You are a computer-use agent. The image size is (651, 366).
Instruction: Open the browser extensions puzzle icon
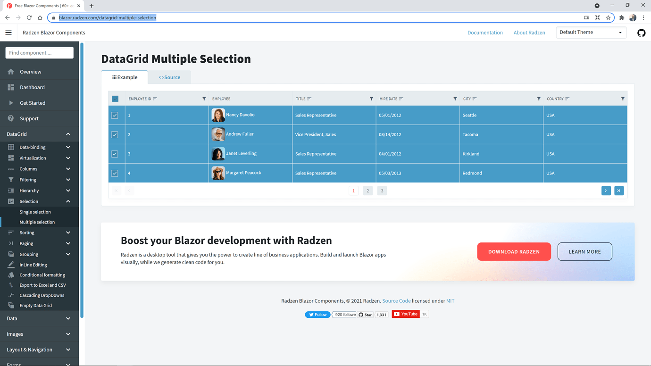pyautogui.click(x=622, y=17)
